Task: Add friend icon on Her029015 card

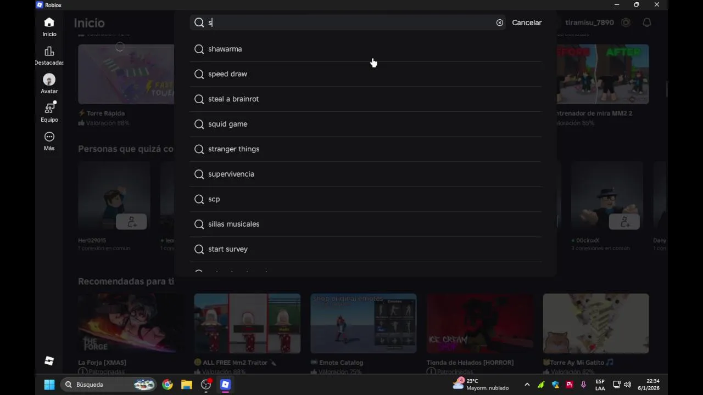Action: [x=131, y=222]
